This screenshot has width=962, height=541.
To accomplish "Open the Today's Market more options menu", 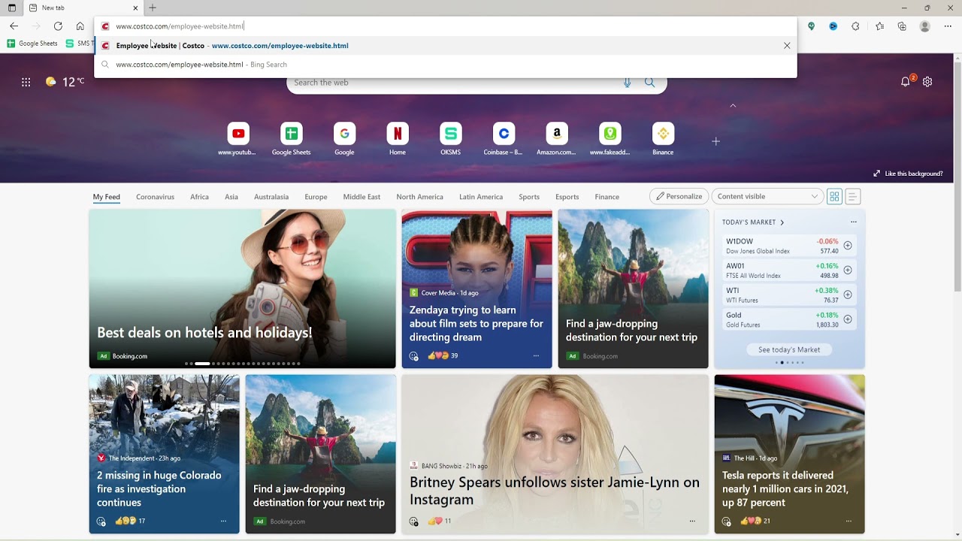I will tap(853, 222).
